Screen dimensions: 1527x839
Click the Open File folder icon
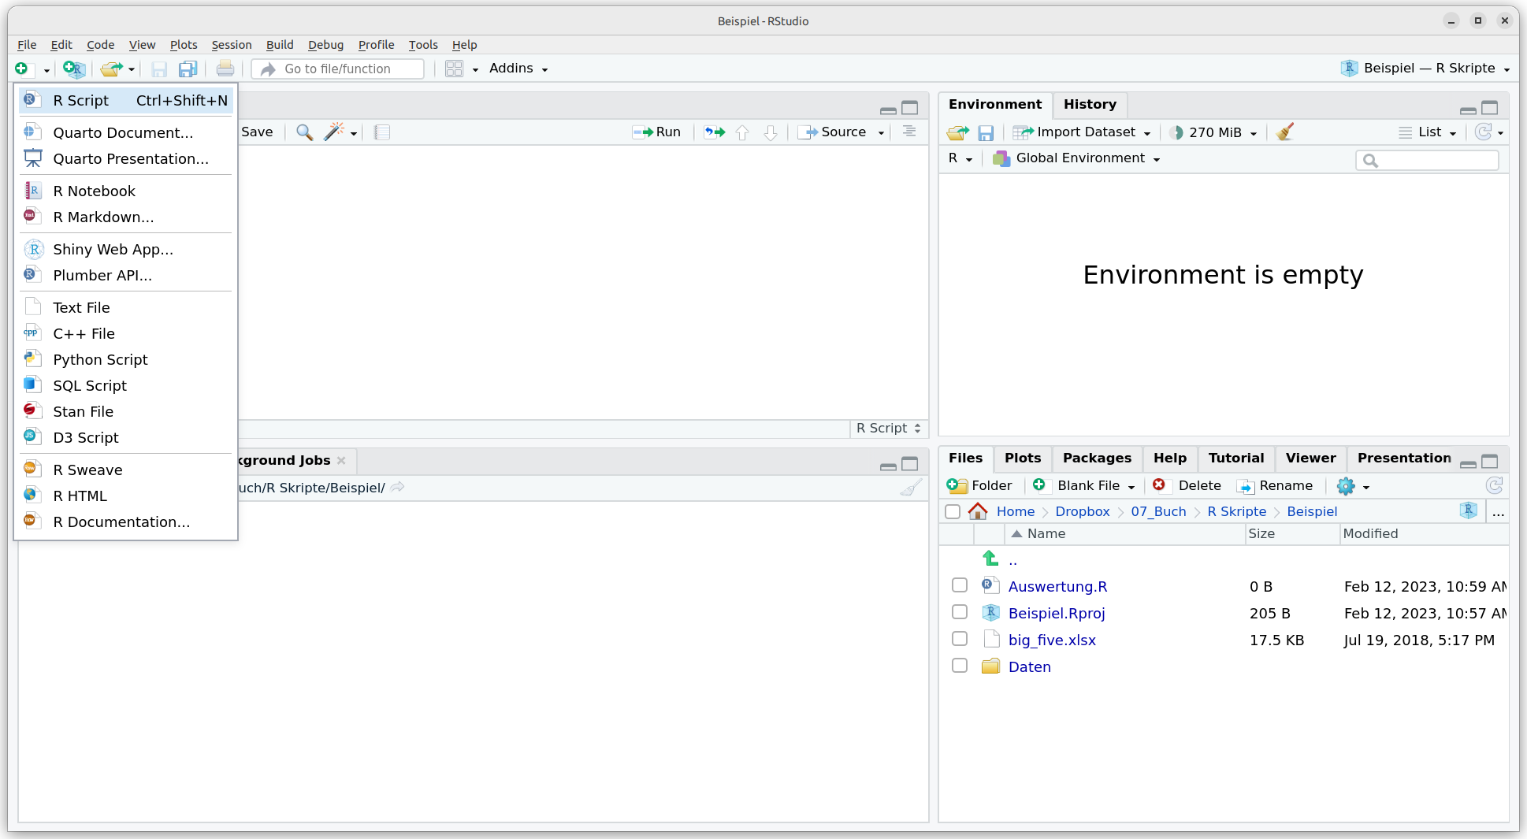coord(111,69)
